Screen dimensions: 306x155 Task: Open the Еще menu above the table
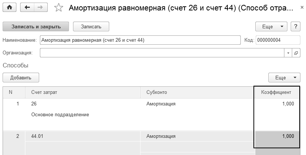coord(284,77)
